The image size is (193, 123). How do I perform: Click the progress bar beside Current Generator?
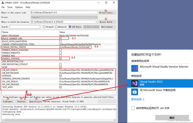point(107,101)
